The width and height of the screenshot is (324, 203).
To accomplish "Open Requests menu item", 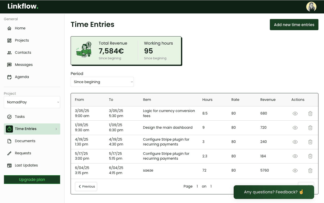I will (x=32, y=153).
